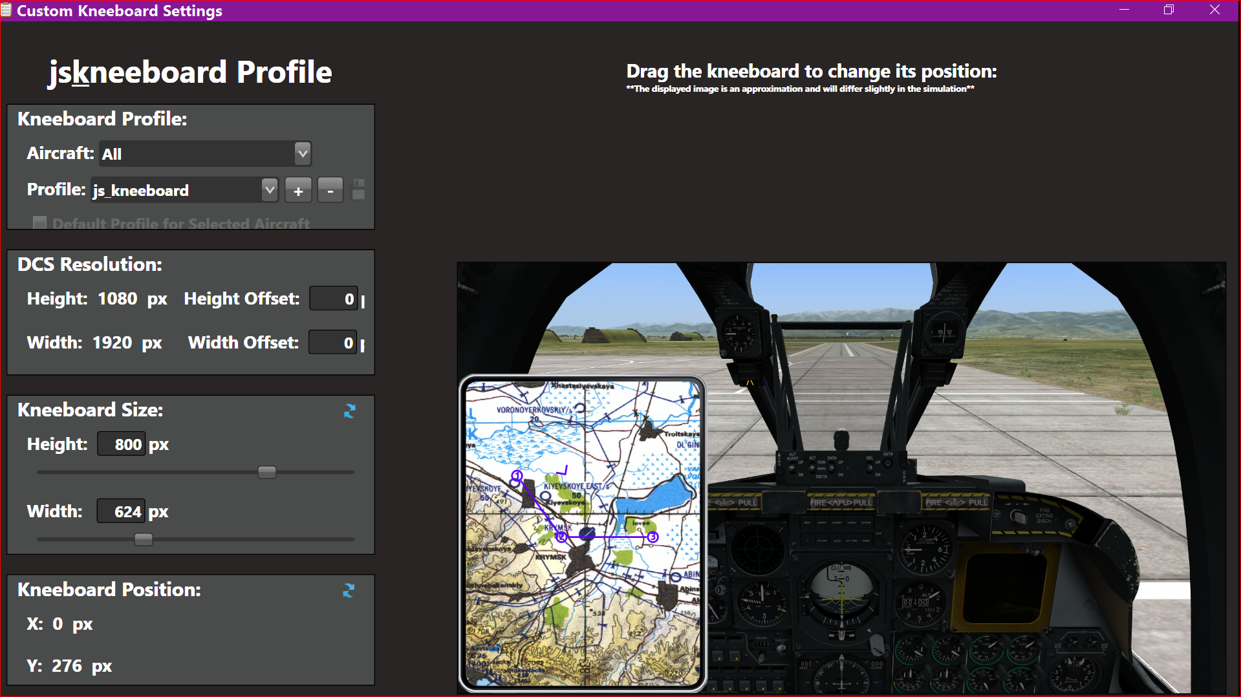Restore down the window
This screenshot has height=697, width=1241.
(x=1169, y=10)
